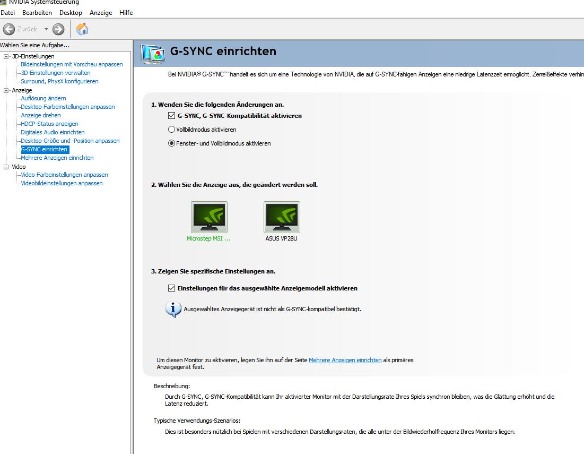The width and height of the screenshot is (584, 454).
Task: Click the Forward arrow icon
Action: [58, 29]
